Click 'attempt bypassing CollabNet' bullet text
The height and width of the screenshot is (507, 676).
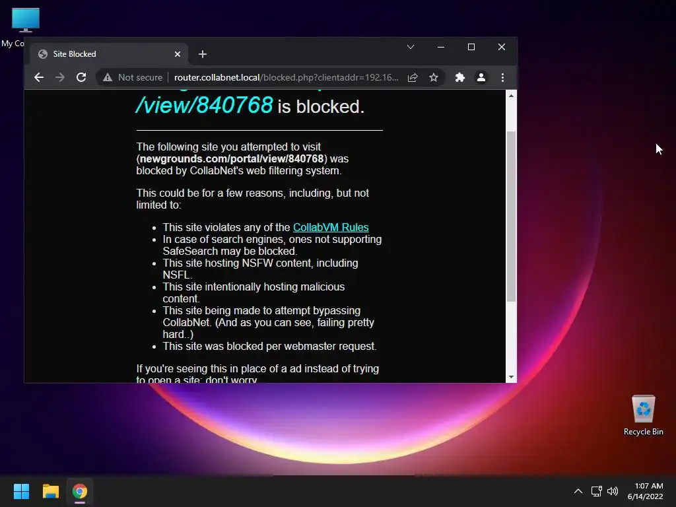(268, 322)
